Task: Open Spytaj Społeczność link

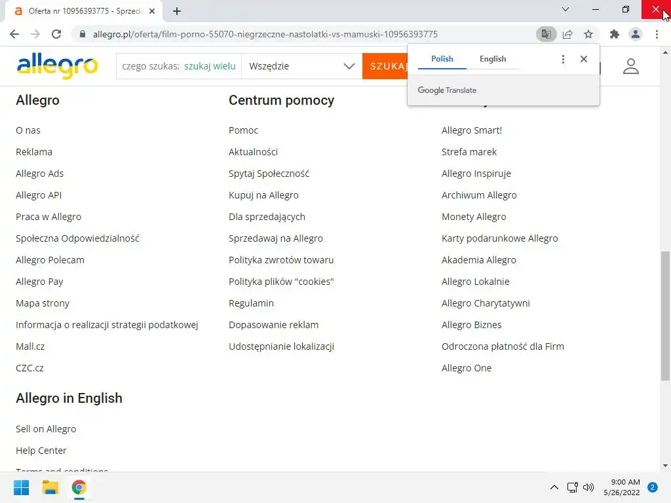Action: 269,174
